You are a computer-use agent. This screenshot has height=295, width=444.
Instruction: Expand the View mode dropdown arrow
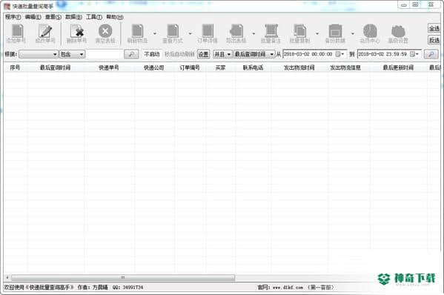(x=190, y=33)
